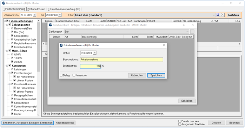Screen dimensions: 245x128
Task: Click the Drucken button
Action: 216,123
